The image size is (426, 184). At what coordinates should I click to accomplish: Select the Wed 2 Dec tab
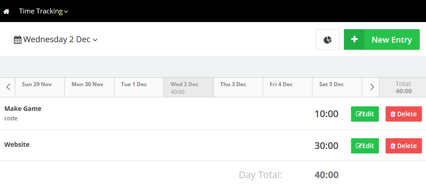(188, 87)
